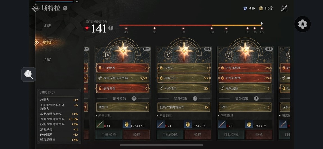Show the 機率 rates for slot IV
Image resolution: width=323 pixels, height=149 pixels.
(x=146, y=49)
